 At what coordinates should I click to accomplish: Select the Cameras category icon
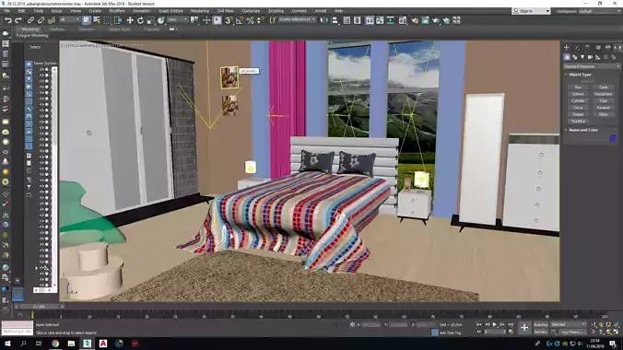tap(590, 57)
